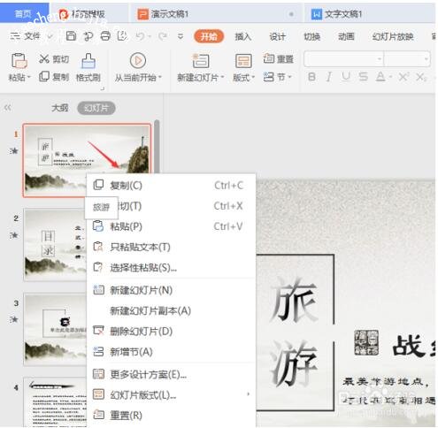Choose 新增节(A) in context menu
The width and height of the screenshot is (438, 428).
[x=171, y=352]
